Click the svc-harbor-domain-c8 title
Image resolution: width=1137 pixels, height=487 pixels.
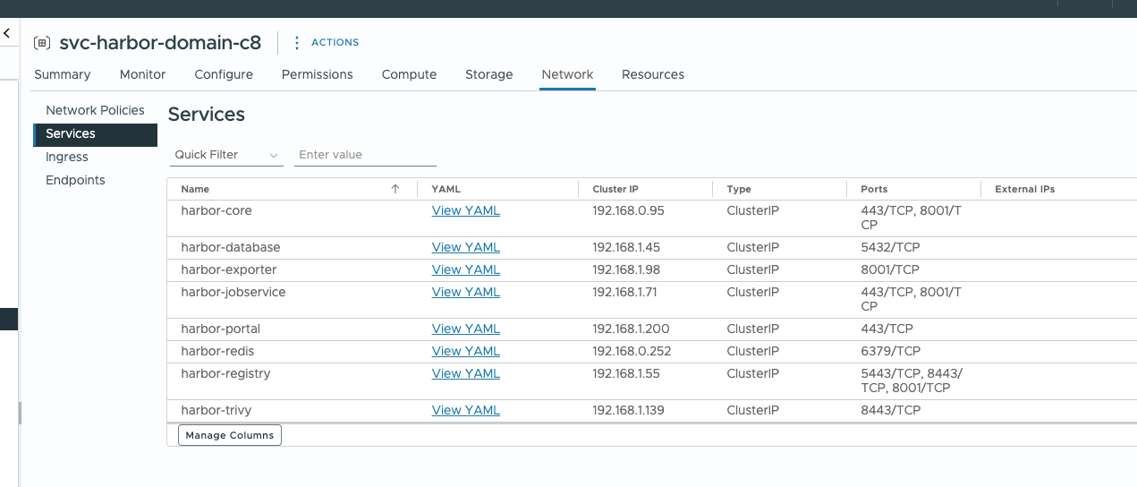tap(160, 43)
